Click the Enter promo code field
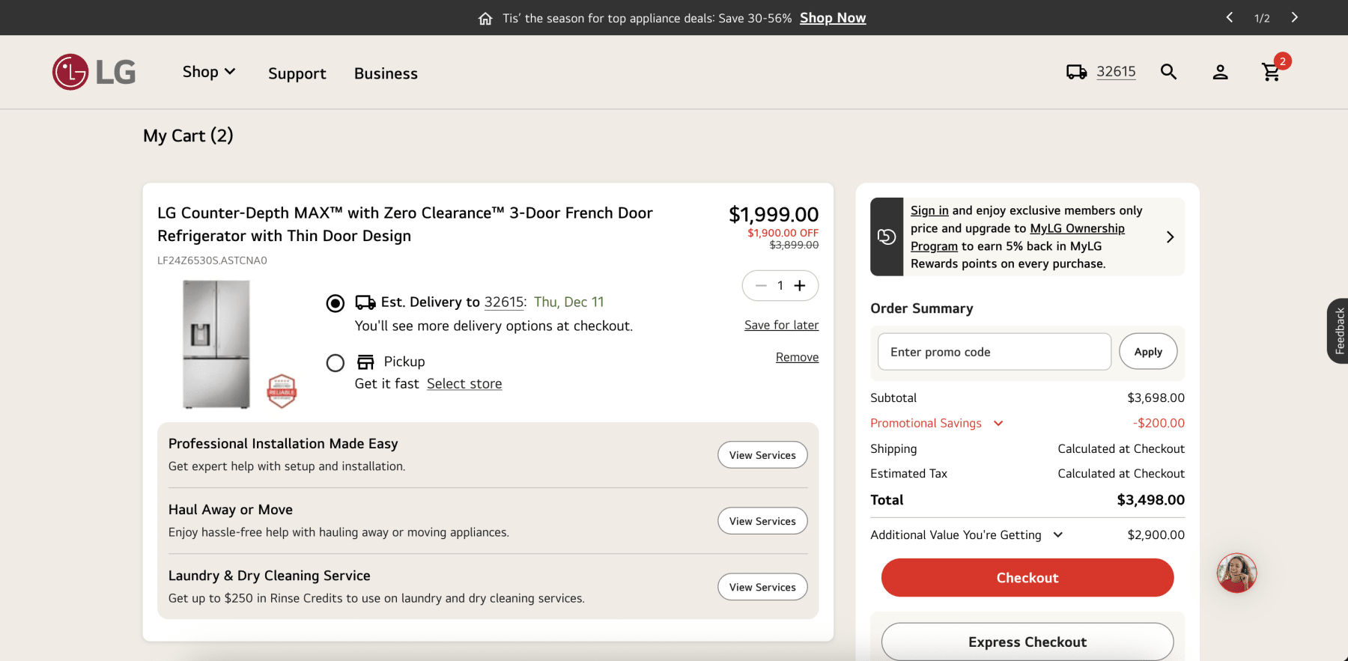1348x661 pixels. (994, 352)
